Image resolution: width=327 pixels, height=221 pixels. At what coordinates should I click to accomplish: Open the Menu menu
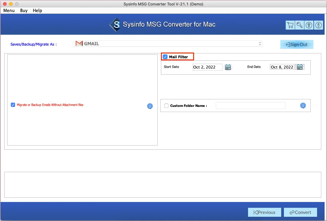9,11
